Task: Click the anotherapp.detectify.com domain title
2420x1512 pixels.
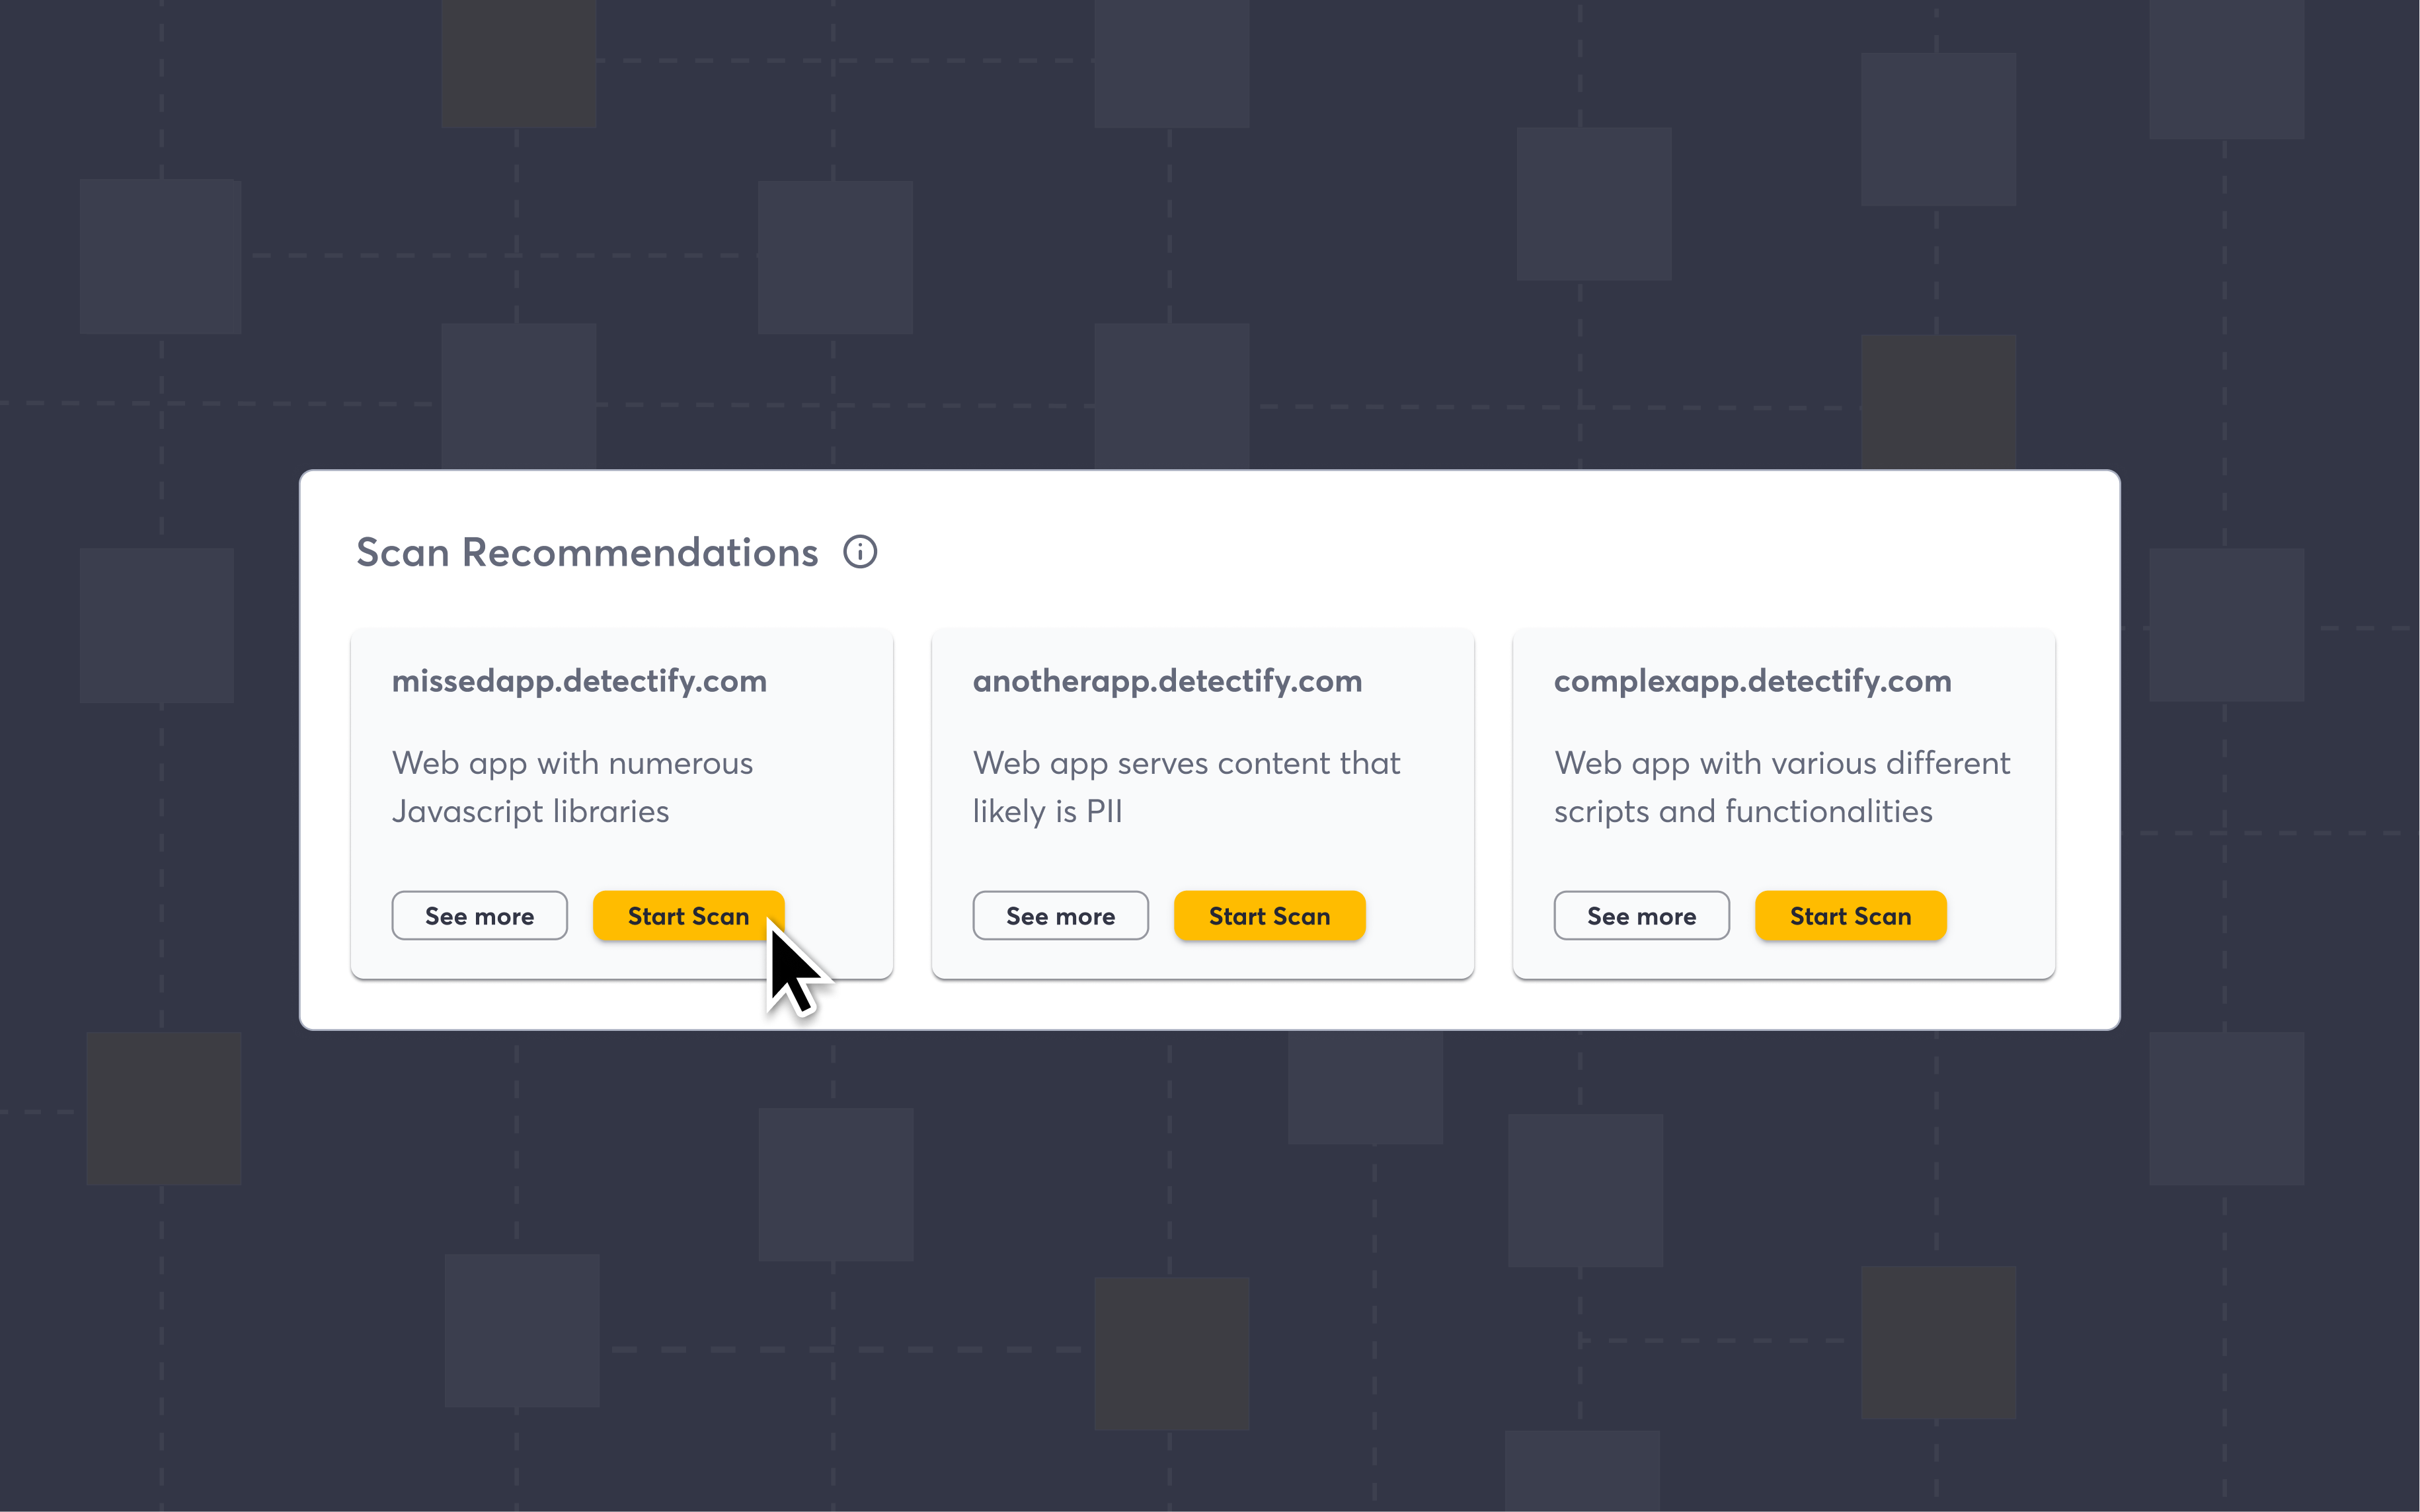Action: [x=1168, y=681]
